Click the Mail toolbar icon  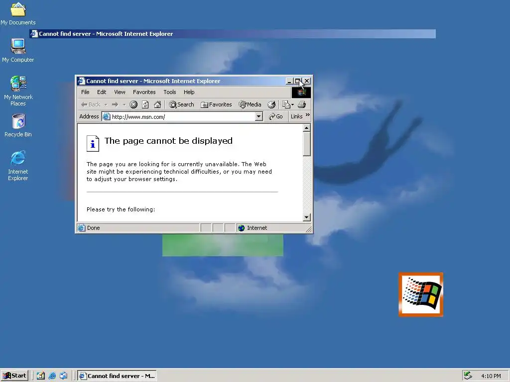[x=286, y=104]
